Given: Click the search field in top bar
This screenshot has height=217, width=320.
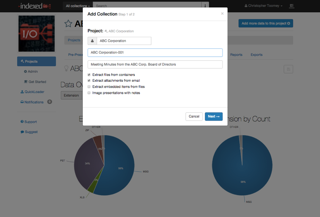Looking at the screenshot, I should tap(147, 6).
